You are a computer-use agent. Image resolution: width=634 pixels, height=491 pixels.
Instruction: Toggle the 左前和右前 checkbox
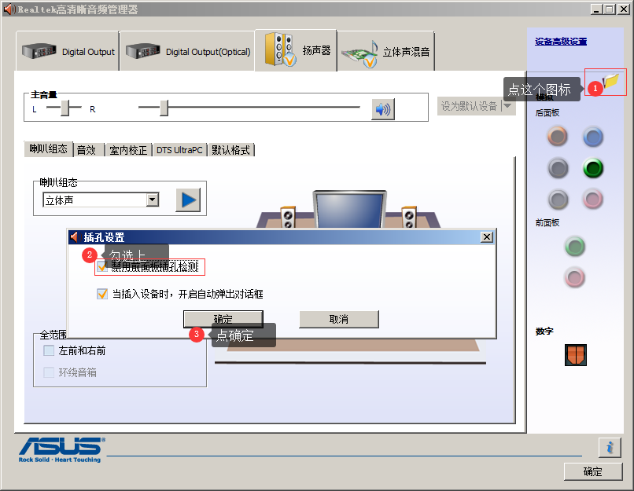[x=49, y=350]
